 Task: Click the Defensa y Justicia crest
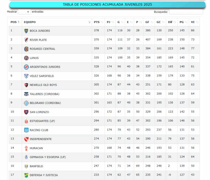[26, 175]
